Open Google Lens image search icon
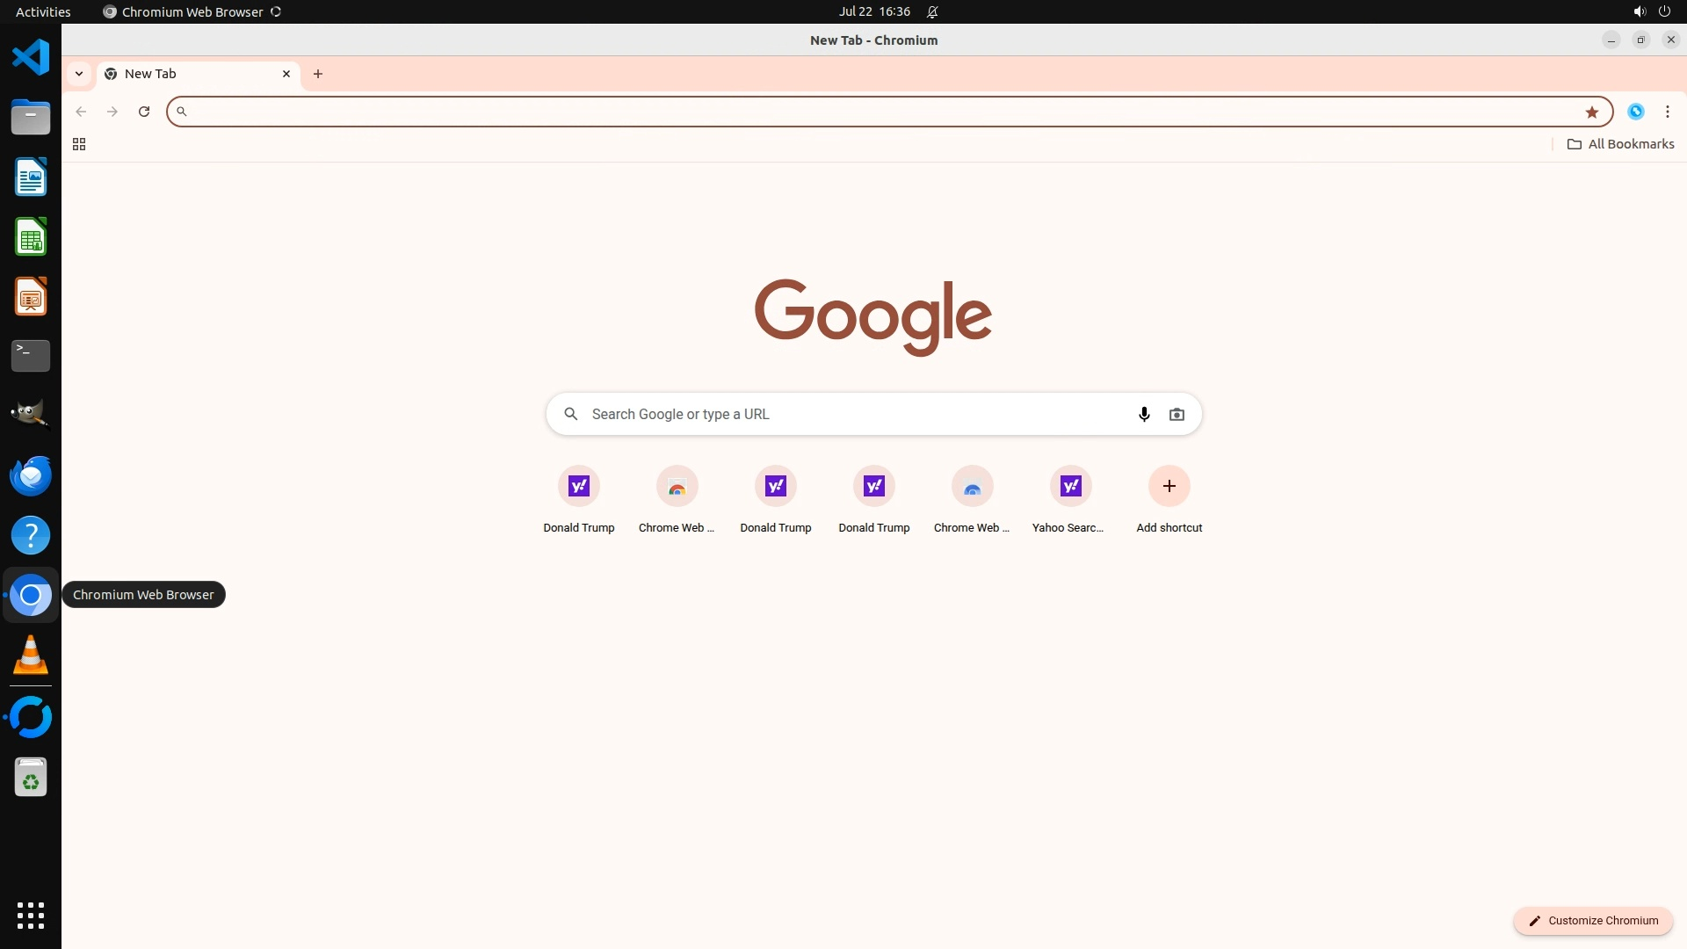The image size is (1687, 949). coord(1177,414)
